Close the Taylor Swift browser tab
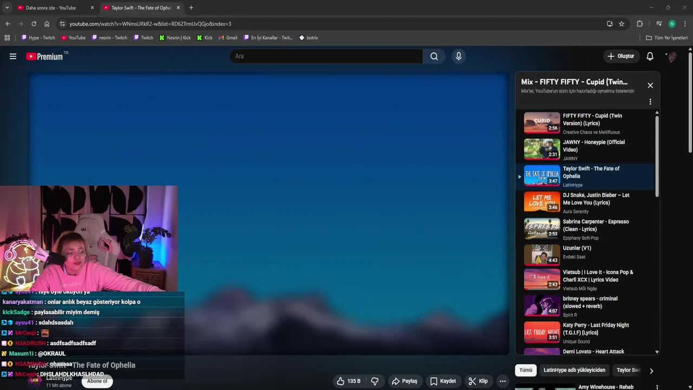 pyautogui.click(x=178, y=8)
